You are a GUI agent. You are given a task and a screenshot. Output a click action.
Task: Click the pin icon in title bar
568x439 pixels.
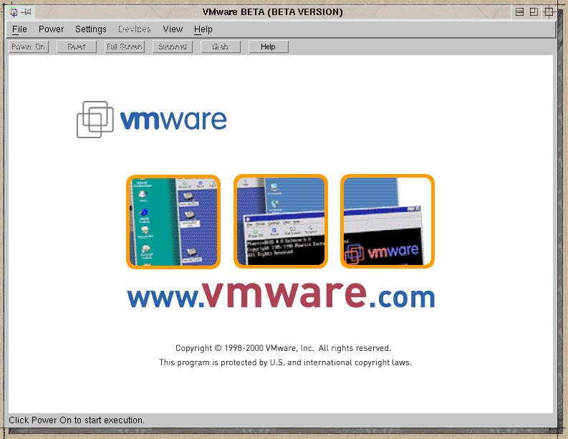click(27, 12)
